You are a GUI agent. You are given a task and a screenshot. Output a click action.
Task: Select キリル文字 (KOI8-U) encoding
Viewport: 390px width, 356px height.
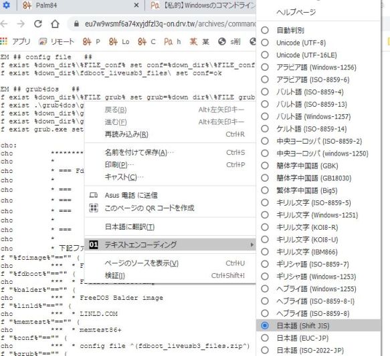point(318,240)
